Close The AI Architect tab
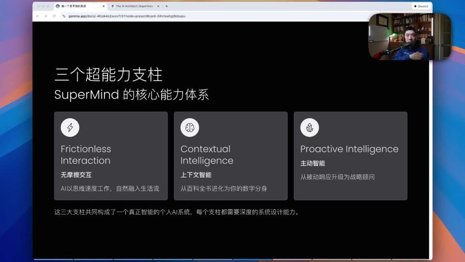Viewport: 465px width, 262px height. (x=158, y=6)
